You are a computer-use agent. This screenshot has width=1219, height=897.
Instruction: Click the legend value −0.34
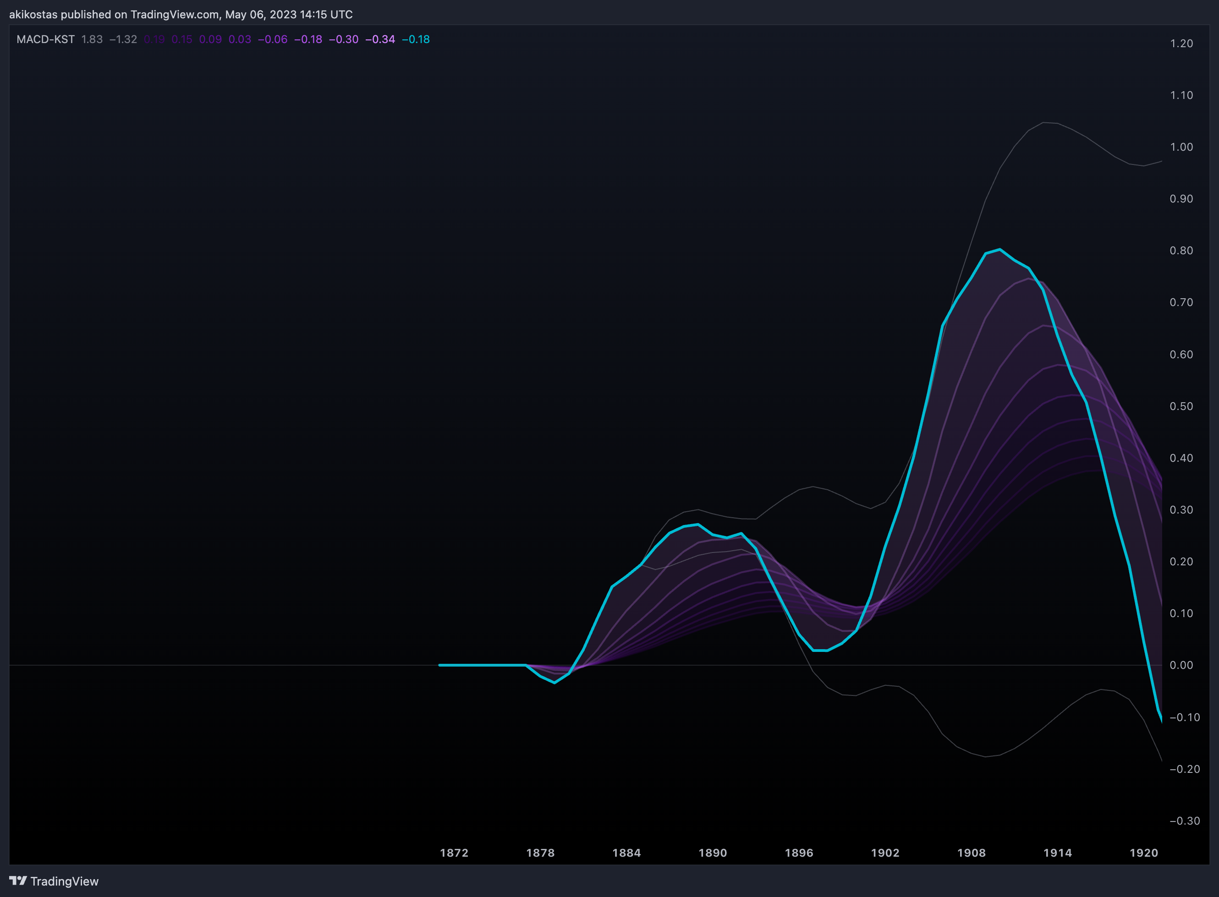pyautogui.click(x=380, y=39)
